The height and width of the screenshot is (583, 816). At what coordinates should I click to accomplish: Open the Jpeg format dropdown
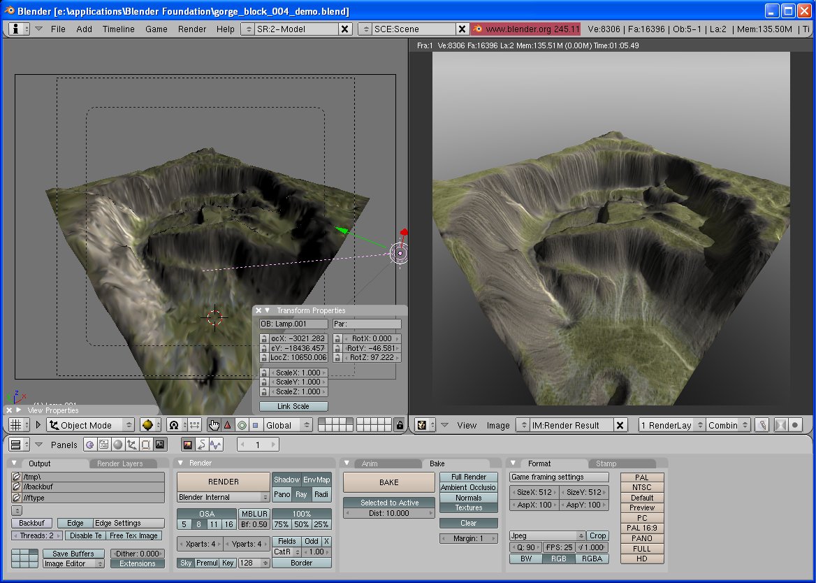pos(547,535)
